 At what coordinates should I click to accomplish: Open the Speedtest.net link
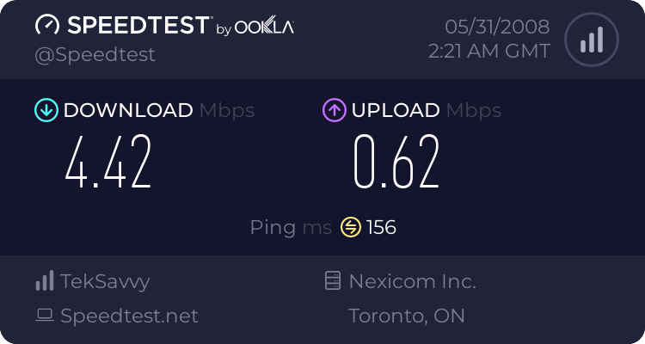(129, 316)
